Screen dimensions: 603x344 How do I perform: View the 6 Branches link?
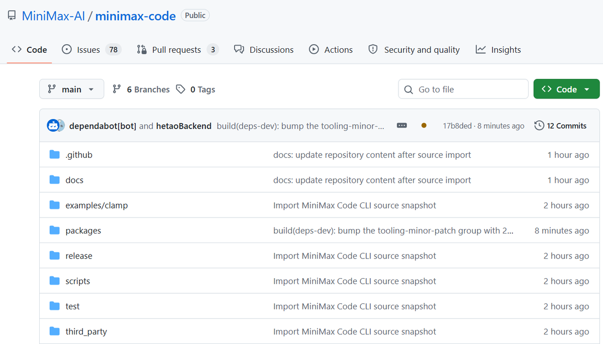click(x=141, y=89)
